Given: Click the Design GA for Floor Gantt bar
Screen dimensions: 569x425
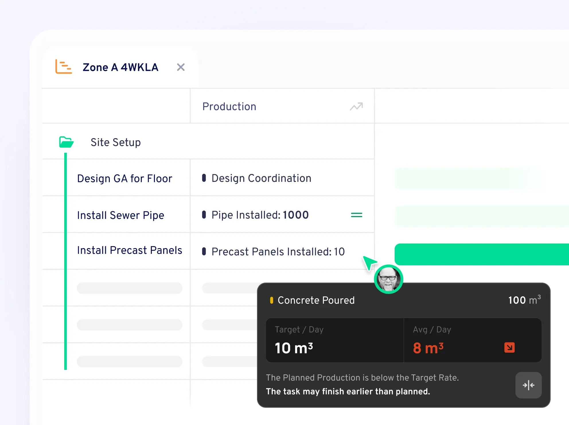Looking at the screenshot, I should (468, 179).
